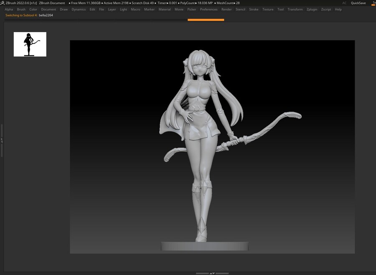This screenshot has width=376, height=275.
Task: Click the AC button in title bar
Action: (x=344, y=3)
